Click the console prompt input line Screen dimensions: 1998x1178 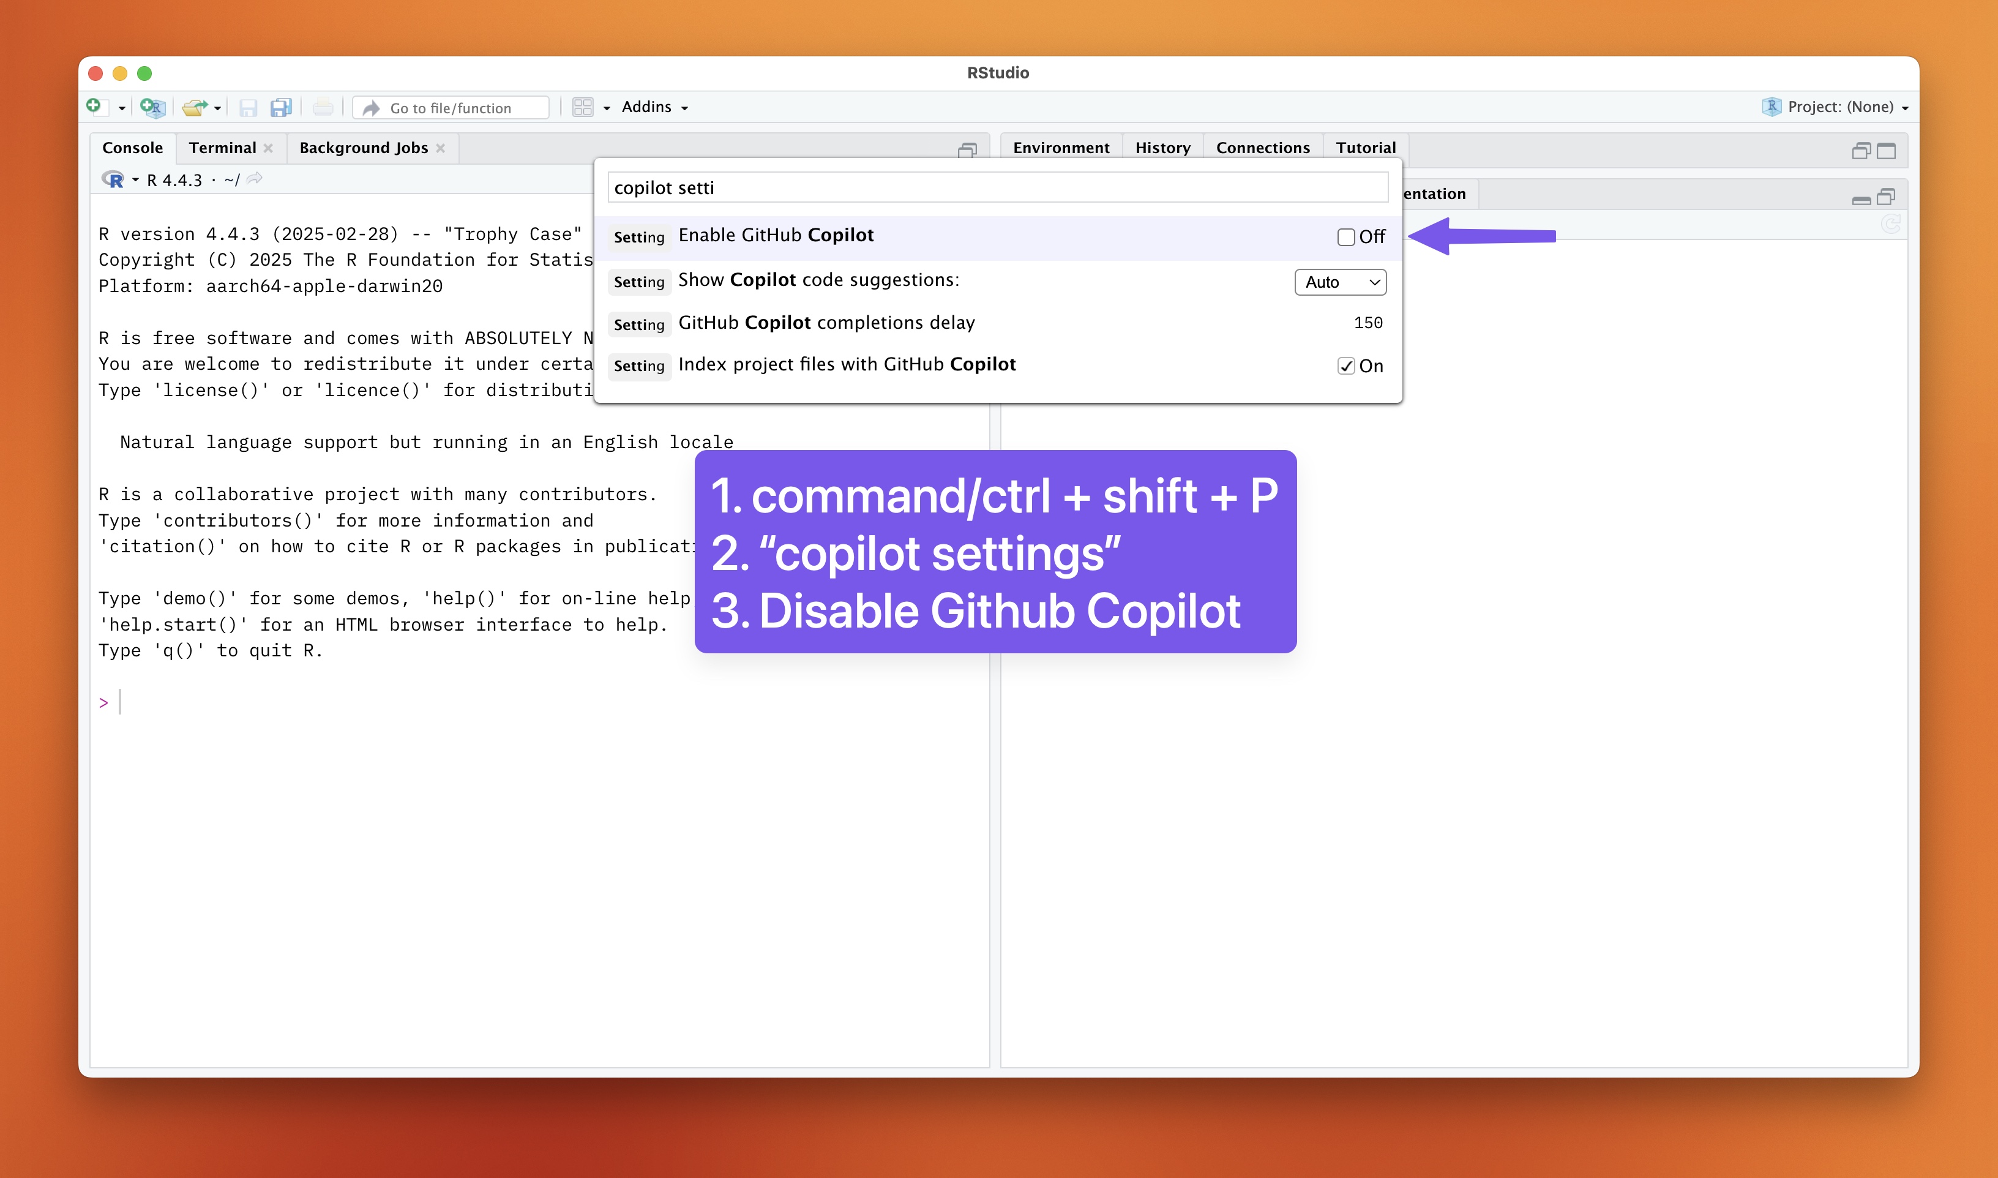pos(539,702)
